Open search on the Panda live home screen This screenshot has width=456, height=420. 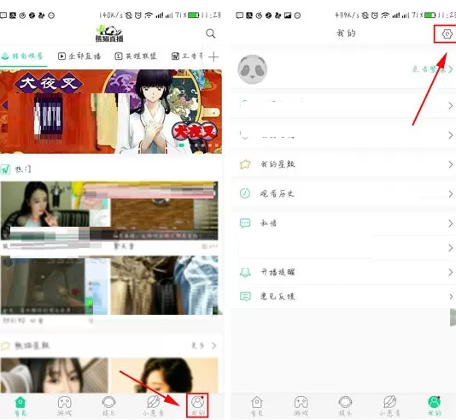click(x=210, y=33)
